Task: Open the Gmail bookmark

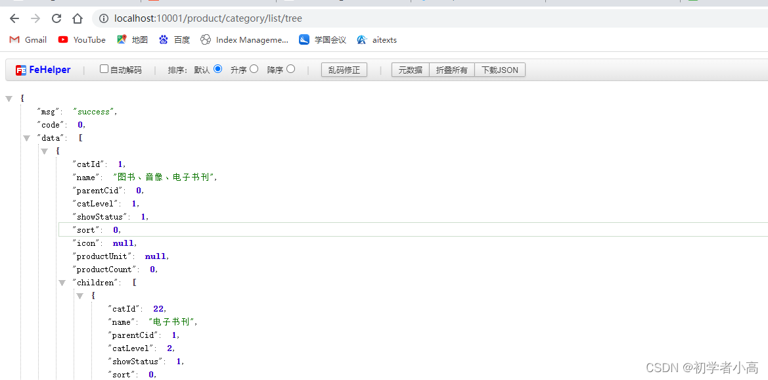Action: (28, 39)
